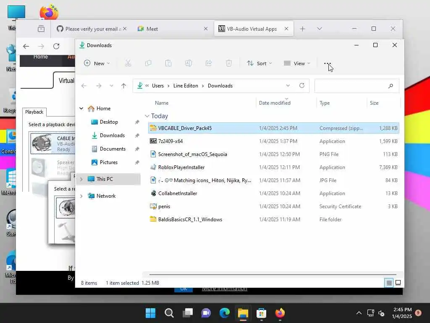The height and width of the screenshot is (323, 430).
Task: Click the search magnifier in Explorer search box
Action: click(391, 86)
